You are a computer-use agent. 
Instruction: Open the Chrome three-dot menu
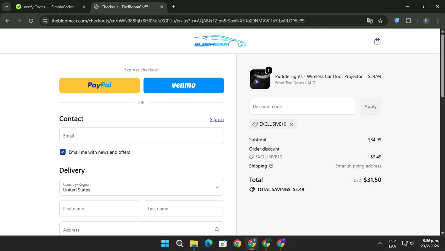[x=438, y=21]
